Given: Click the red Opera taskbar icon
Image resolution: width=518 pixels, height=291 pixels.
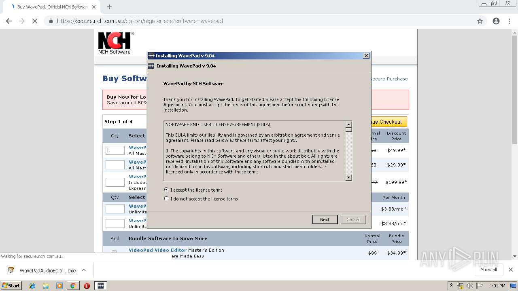Looking at the screenshot, I should [x=87, y=286].
